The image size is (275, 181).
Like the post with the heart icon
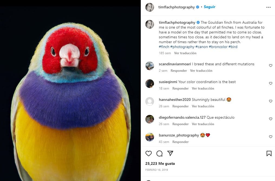coord(148,153)
